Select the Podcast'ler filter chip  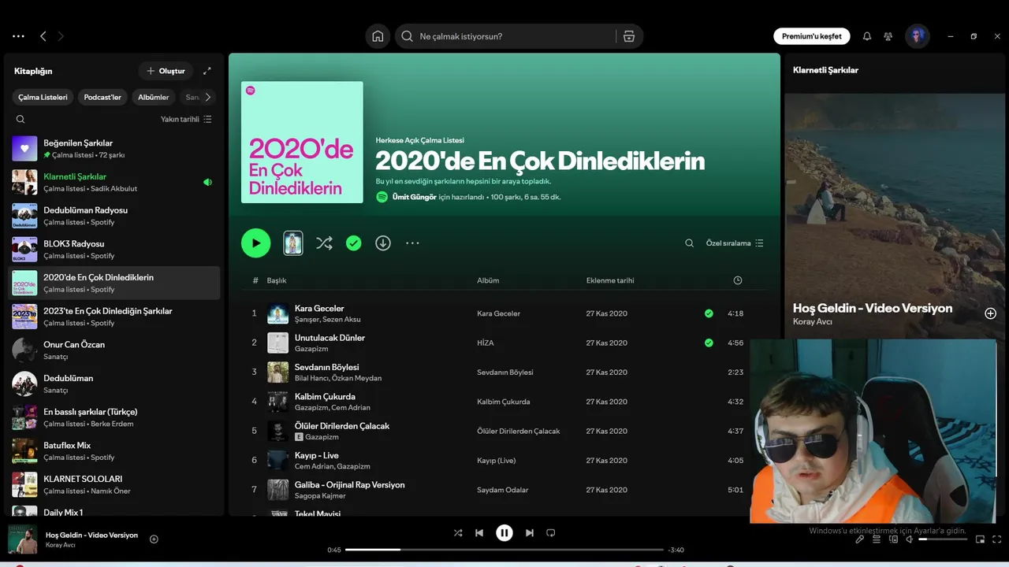[102, 98]
